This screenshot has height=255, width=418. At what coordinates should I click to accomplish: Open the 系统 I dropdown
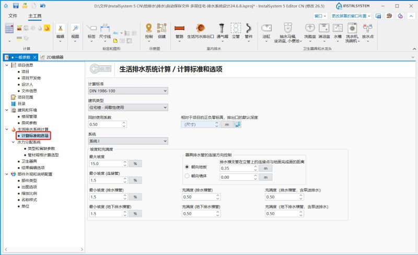click(x=128, y=141)
